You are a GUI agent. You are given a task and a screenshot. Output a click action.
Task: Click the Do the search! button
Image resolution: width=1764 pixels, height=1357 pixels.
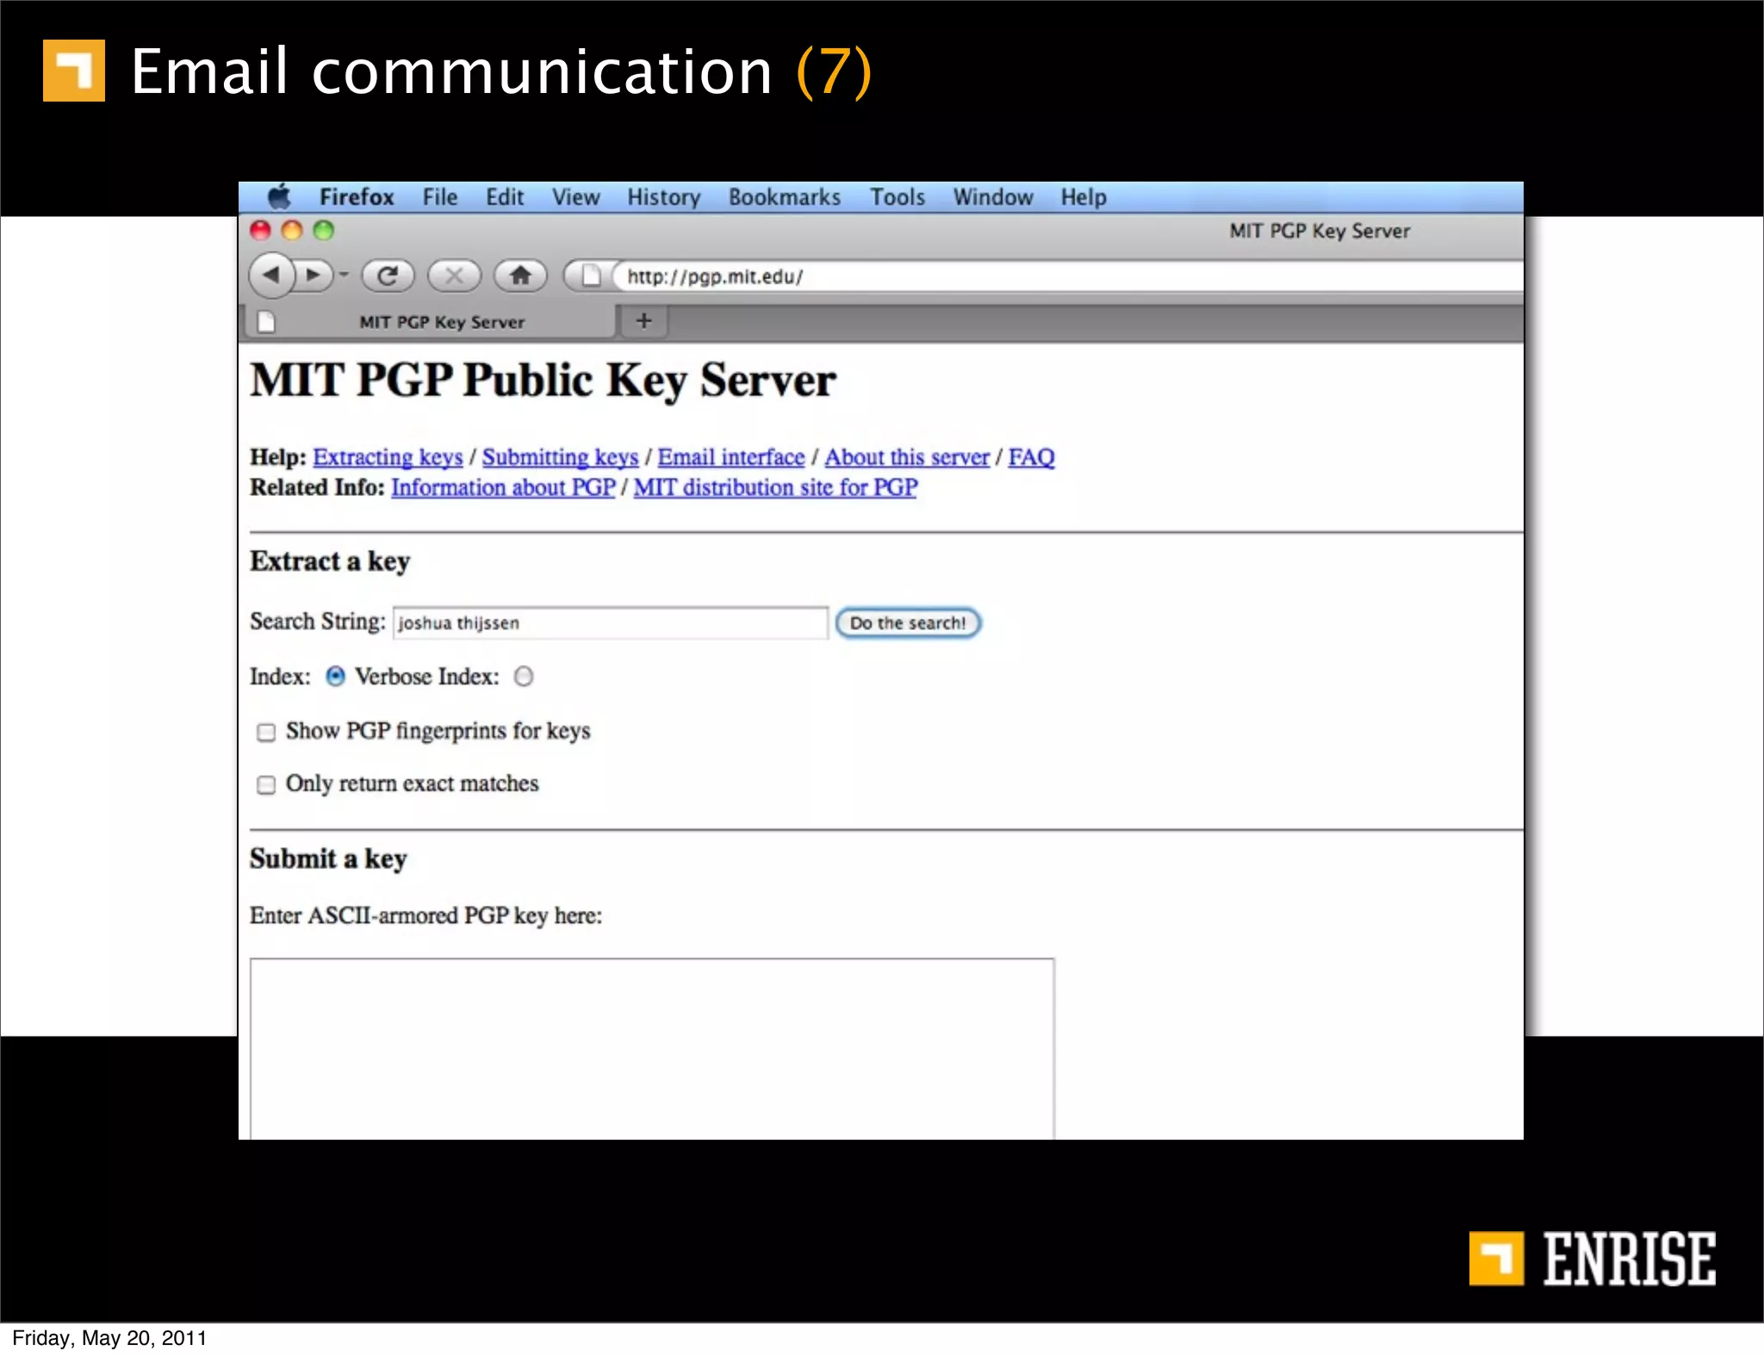point(908,623)
